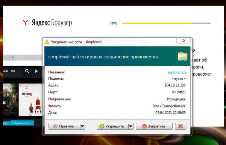Expand the Правила dropdown arrow
The height and width of the screenshot is (145, 226).
coord(82,126)
